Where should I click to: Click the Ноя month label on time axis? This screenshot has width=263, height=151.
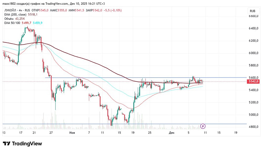[x=72, y=133]
